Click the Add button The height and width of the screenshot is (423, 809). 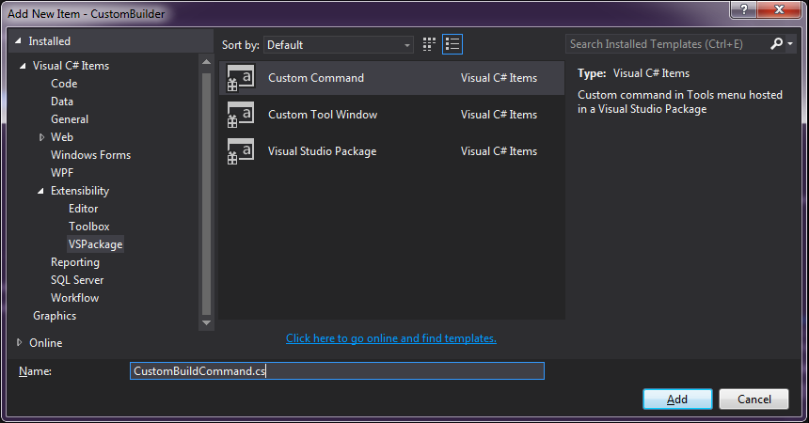pos(677,399)
